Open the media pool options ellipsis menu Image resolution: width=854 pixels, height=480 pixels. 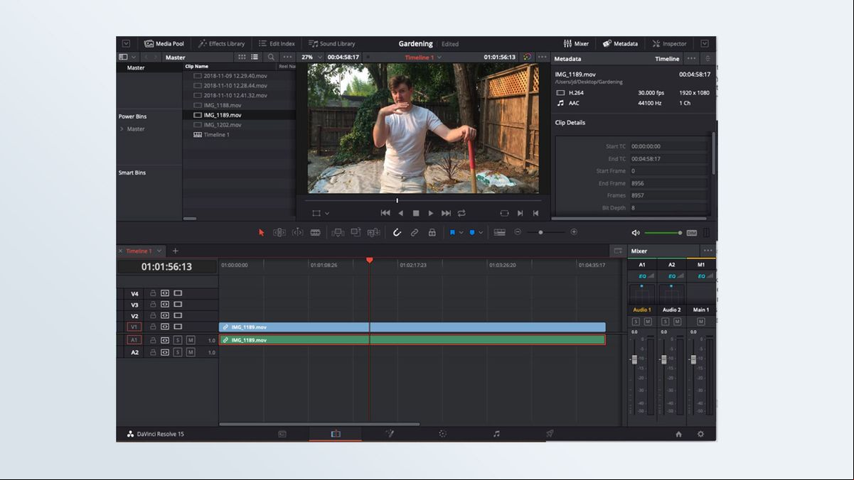287,58
